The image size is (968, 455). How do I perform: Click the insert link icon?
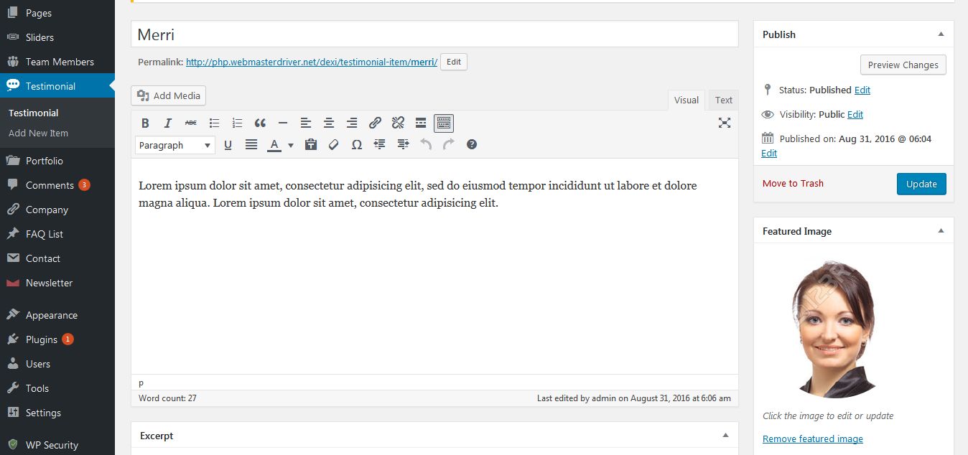coord(375,123)
